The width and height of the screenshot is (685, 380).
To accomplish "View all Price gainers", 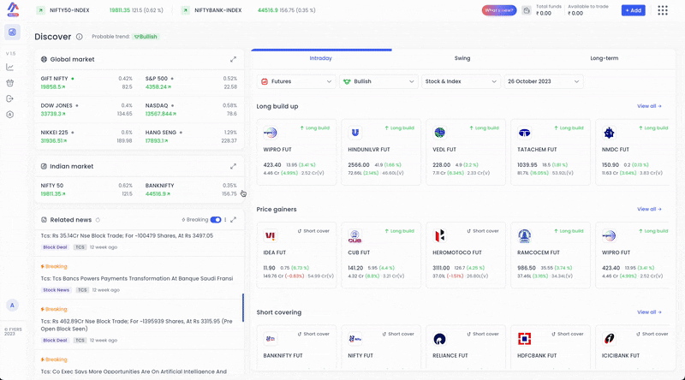I will pos(649,209).
